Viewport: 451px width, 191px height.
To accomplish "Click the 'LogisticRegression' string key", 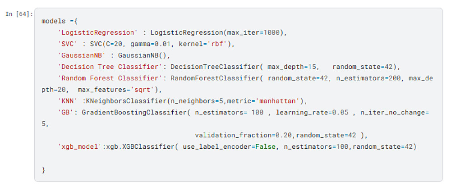I will pyautogui.click(x=97, y=32).
